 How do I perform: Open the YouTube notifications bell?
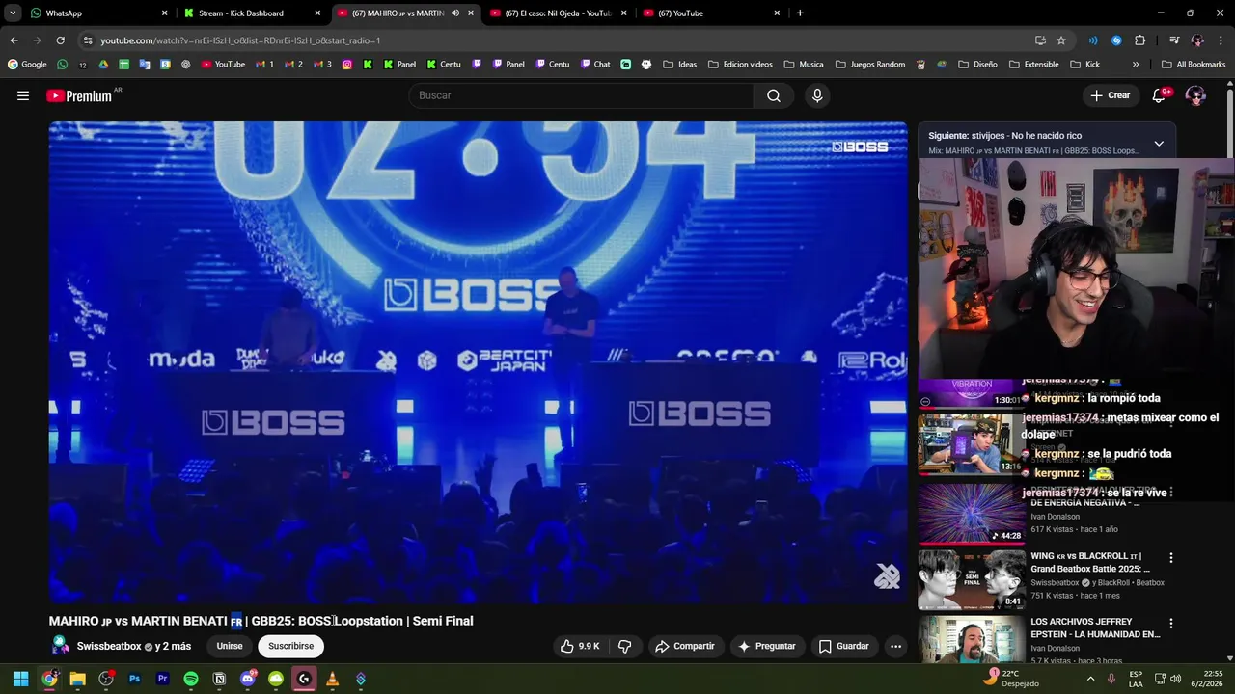[x=1160, y=95]
